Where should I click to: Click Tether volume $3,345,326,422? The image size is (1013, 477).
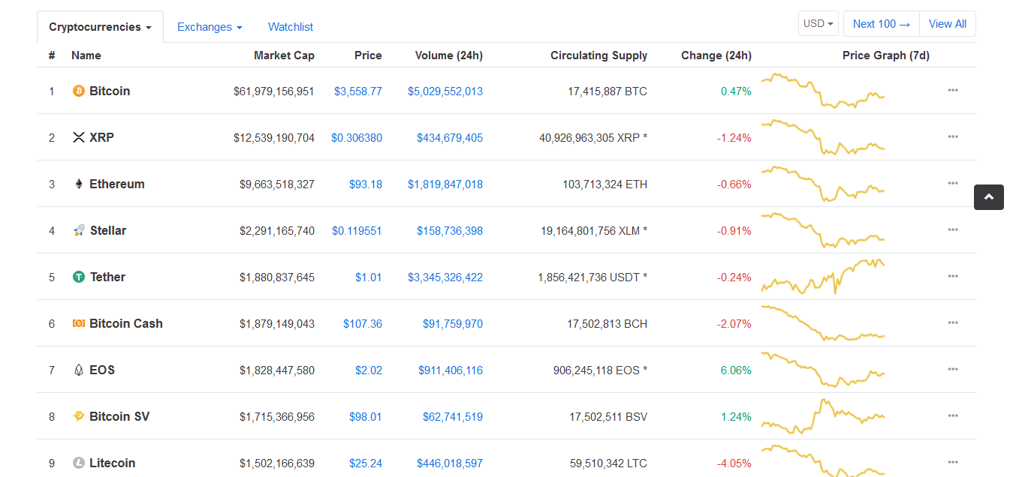[445, 277]
